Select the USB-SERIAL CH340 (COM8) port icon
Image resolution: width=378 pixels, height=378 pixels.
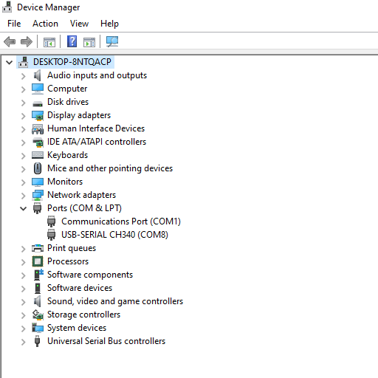[x=51, y=235]
